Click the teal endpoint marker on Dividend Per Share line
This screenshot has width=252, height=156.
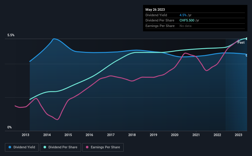(x=247, y=39)
